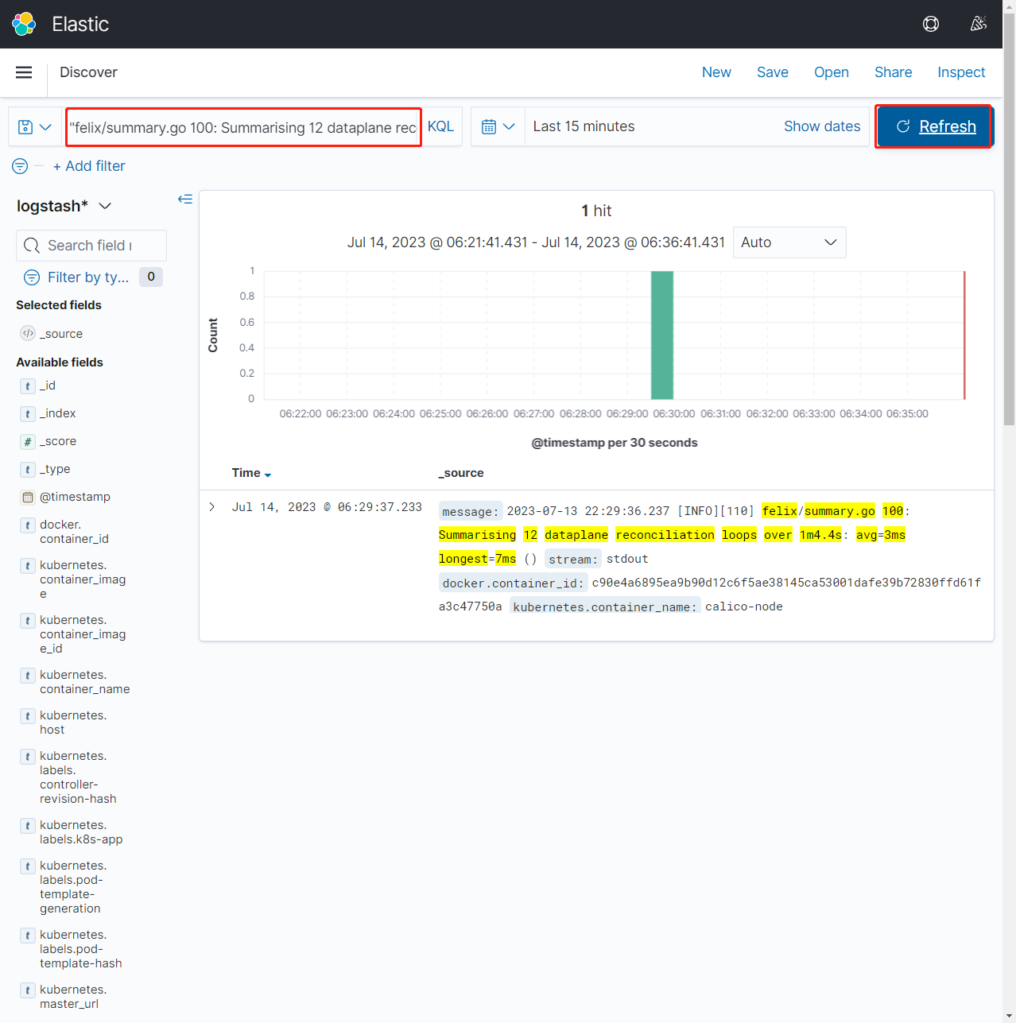Open the help menu lifebuoy icon
Viewport: 1016px width, 1023px height.
931,24
